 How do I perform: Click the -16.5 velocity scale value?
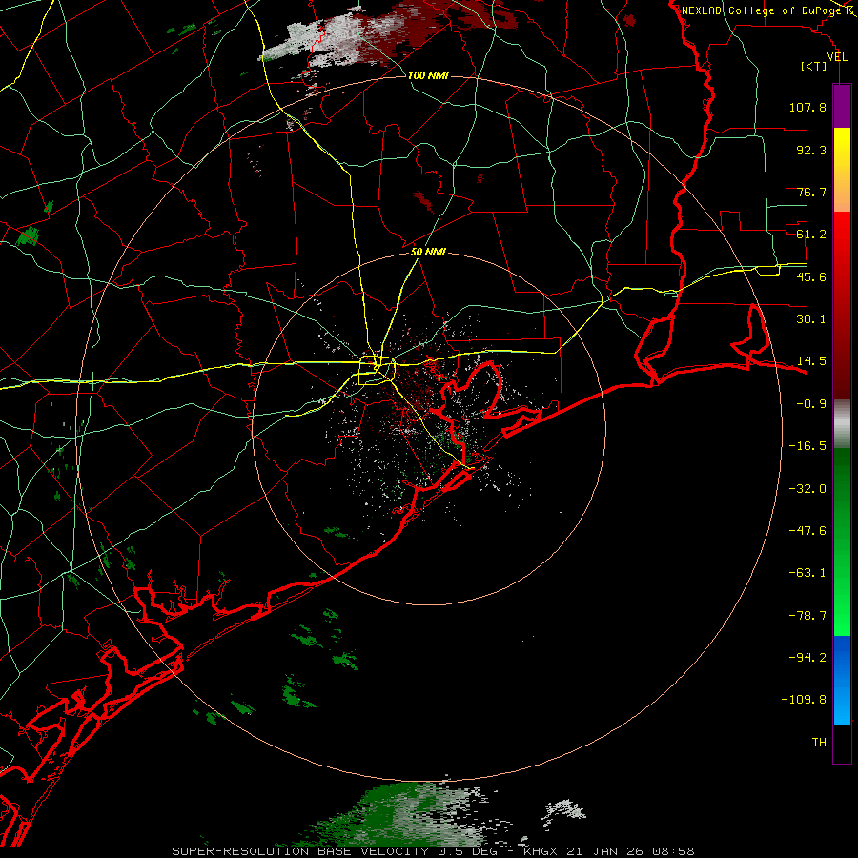coord(807,446)
